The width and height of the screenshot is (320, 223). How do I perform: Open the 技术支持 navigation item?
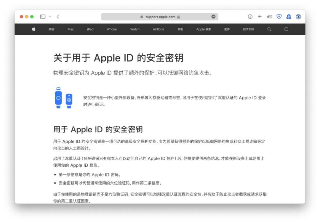248,29
